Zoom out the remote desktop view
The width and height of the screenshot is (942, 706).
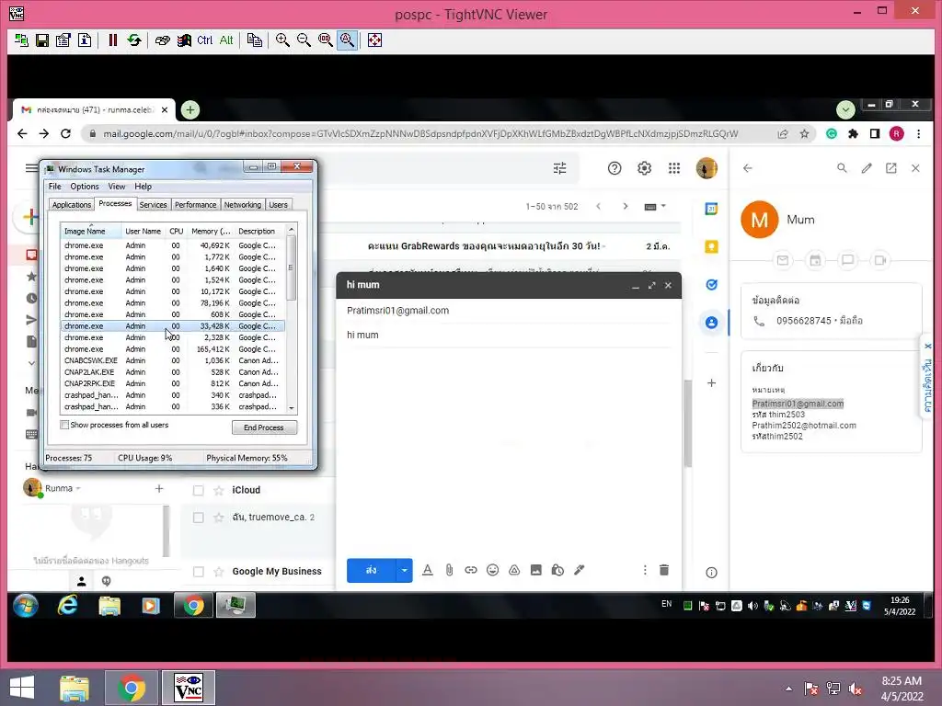[x=304, y=40]
